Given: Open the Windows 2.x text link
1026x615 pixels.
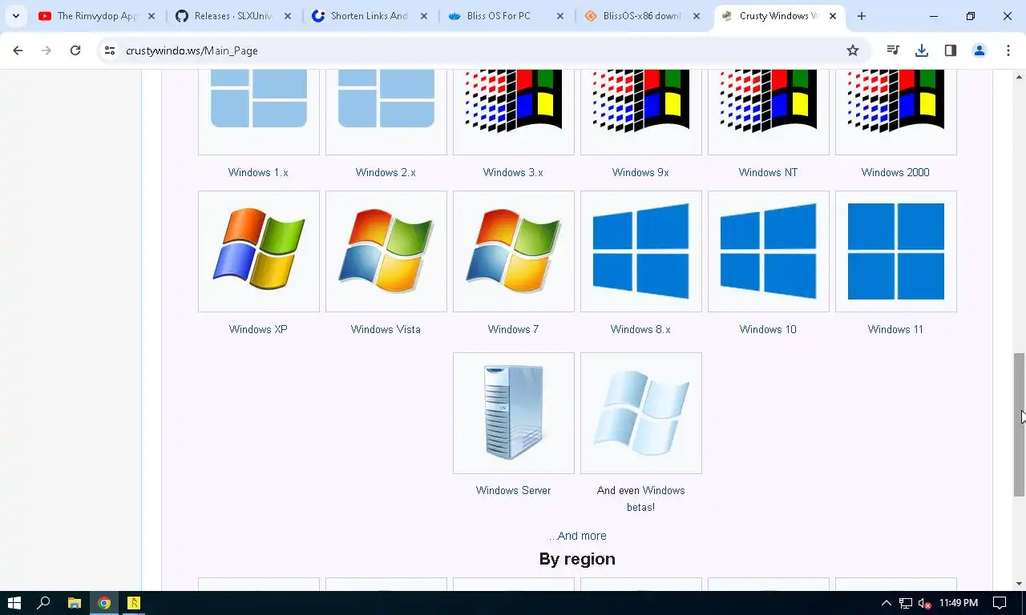Looking at the screenshot, I should [x=386, y=172].
